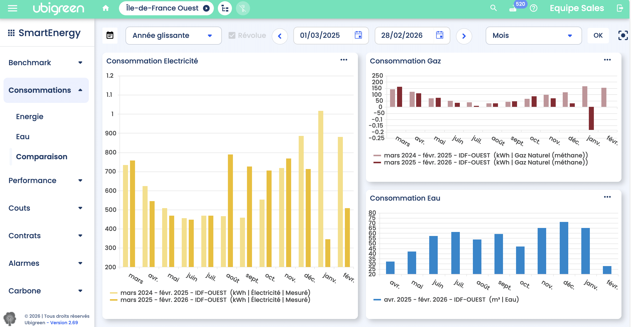Go to the home page icon
This screenshot has height=327, width=631.
(106, 8)
